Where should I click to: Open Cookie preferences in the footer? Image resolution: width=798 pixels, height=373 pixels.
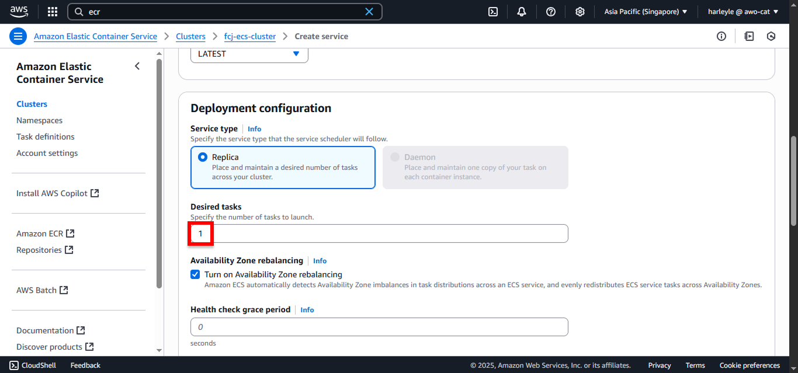pyautogui.click(x=750, y=365)
